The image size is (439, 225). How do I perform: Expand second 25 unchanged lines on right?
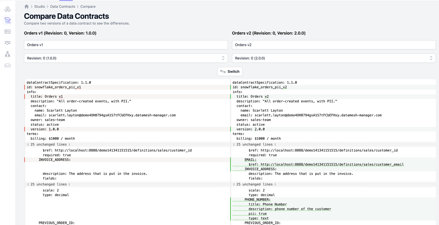coord(254,184)
